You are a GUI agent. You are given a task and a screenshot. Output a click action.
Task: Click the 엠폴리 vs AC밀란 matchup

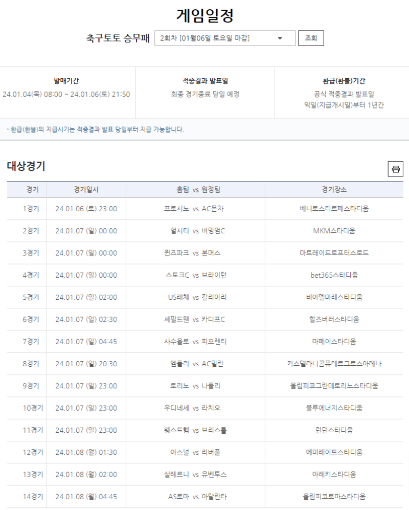197,364
